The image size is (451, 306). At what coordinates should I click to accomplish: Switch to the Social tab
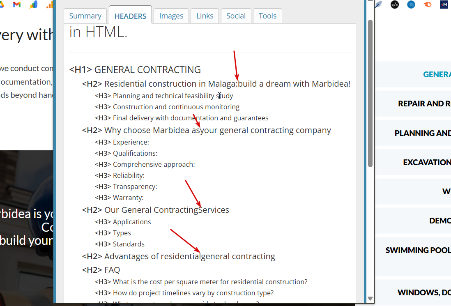click(236, 16)
